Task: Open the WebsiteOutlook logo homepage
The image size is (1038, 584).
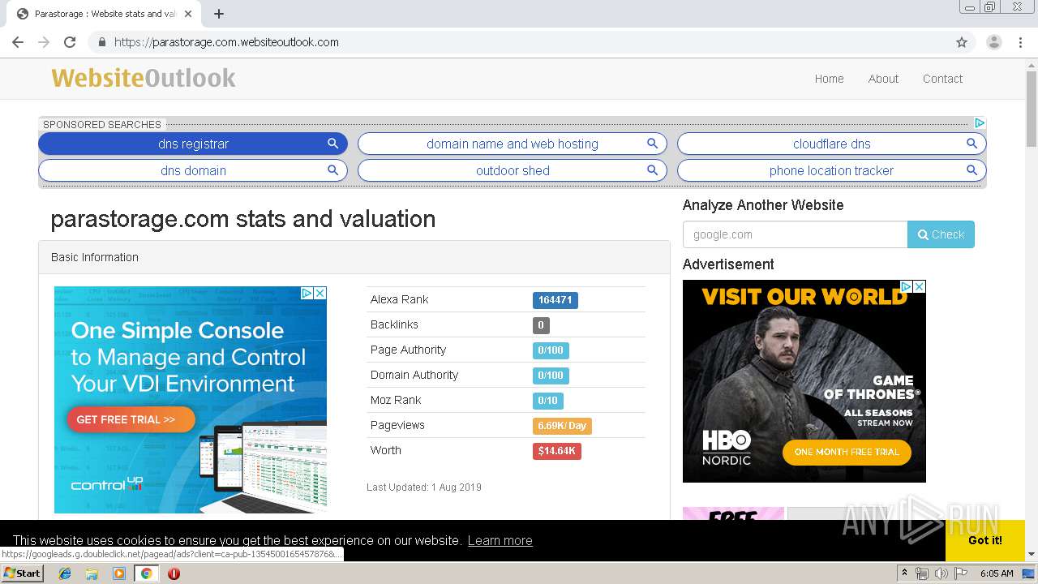Action: click(x=144, y=78)
